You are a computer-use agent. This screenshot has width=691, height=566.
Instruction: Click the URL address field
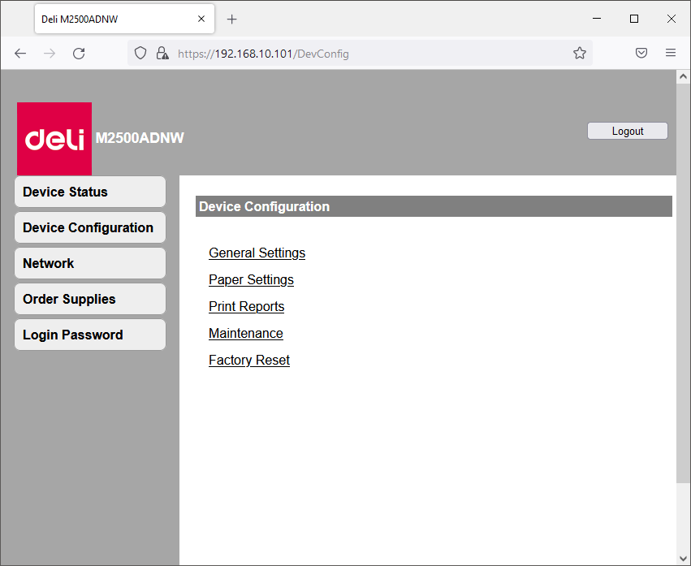[x=365, y=54]
